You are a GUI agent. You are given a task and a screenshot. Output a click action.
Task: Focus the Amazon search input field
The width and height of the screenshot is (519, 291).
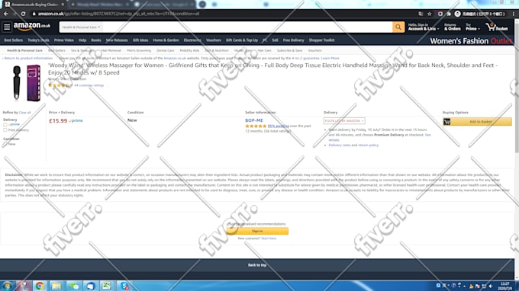pos(247,27)
